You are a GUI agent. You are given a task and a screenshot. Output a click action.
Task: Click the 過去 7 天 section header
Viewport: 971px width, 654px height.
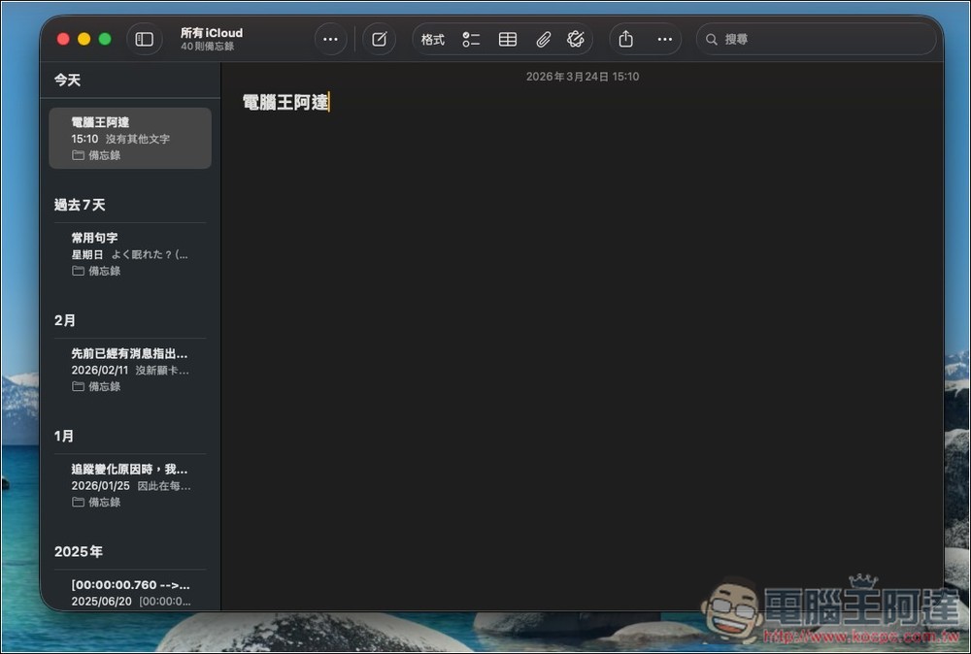pyautogui.click(x=80, y=205)
